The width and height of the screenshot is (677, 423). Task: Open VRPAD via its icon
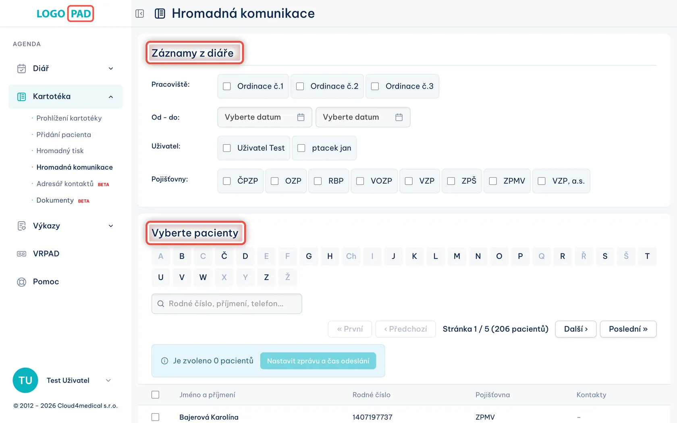tap(21, 254)
